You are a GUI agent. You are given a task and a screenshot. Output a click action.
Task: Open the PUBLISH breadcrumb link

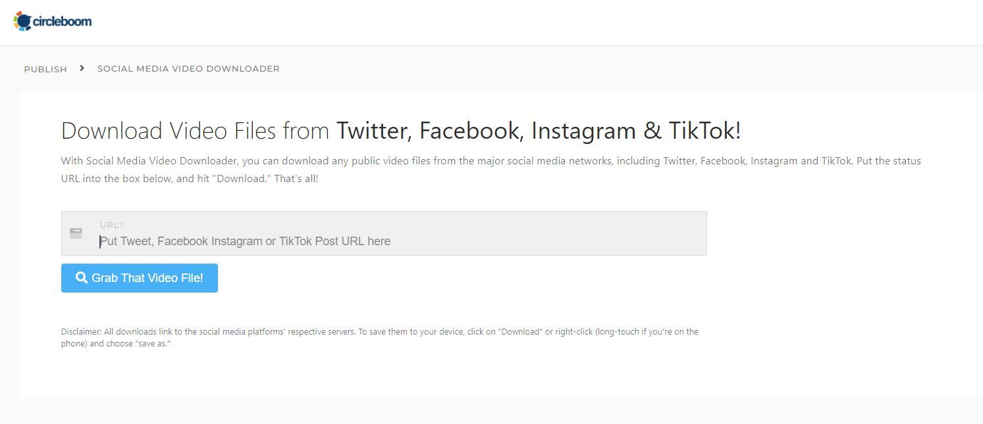click(45, 69)
